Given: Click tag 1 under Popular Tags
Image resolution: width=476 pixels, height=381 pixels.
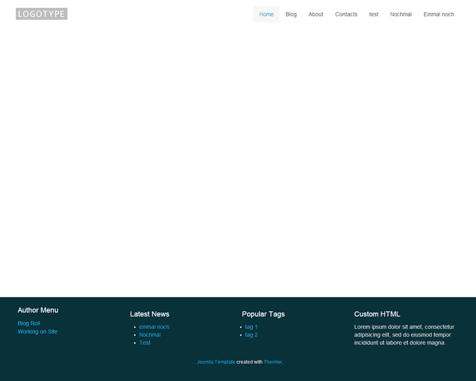Looking at the screenshot, I should (251, 327).
